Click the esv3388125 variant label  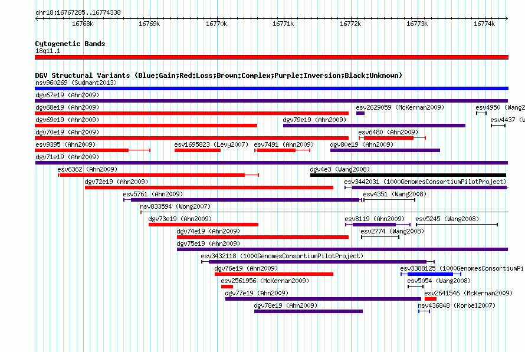(x=462, y=268)
